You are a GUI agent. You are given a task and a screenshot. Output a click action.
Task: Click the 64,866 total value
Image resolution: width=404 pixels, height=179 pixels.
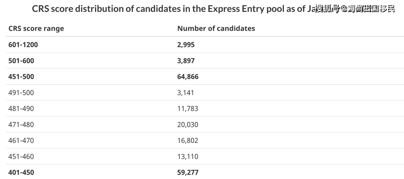(x=188, y=76)
